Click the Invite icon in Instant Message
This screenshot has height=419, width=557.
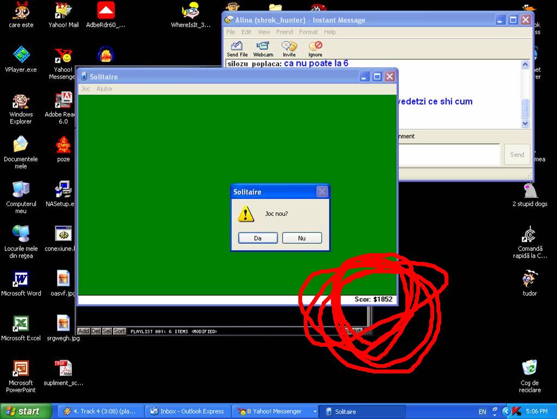click(x=289, y=49)
